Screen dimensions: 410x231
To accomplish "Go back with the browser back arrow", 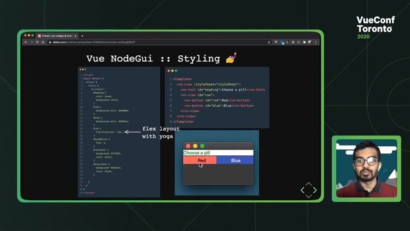I will [26, 42].
